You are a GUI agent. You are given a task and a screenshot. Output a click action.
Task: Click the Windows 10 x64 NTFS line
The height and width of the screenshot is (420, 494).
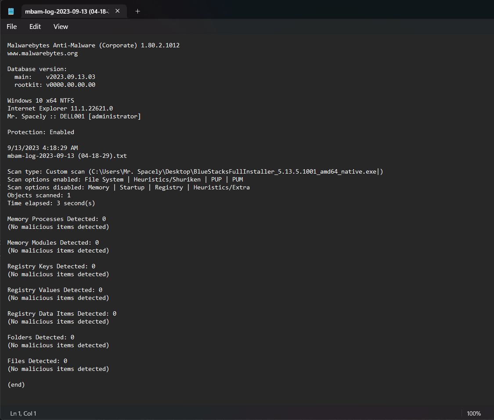coord(41,100)
